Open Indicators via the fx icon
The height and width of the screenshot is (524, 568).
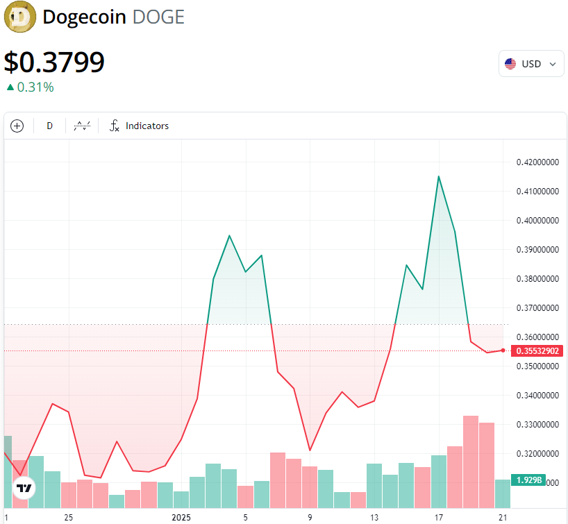[114, 126]
